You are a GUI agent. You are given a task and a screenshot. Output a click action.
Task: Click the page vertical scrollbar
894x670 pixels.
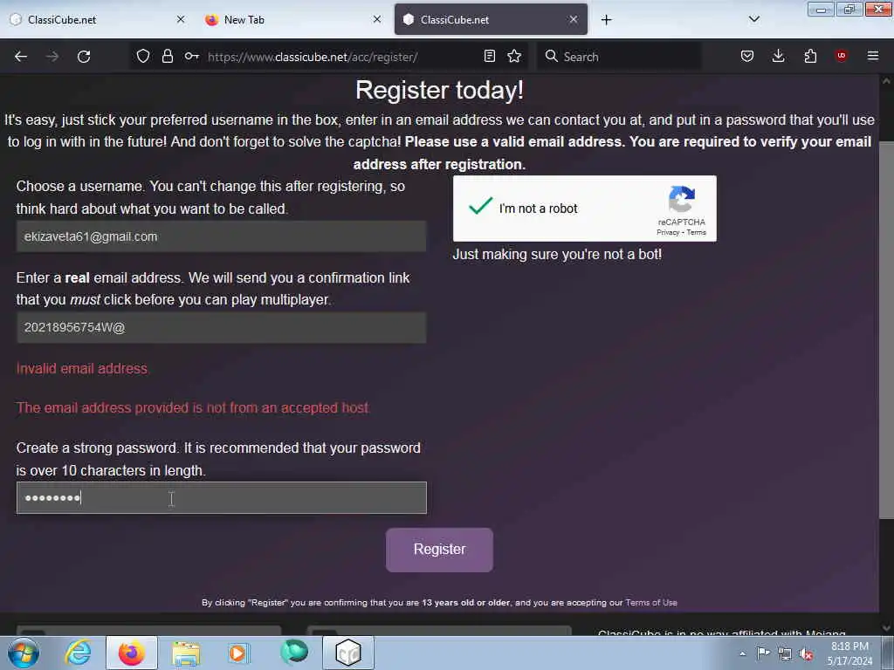(x=886, y=331)
